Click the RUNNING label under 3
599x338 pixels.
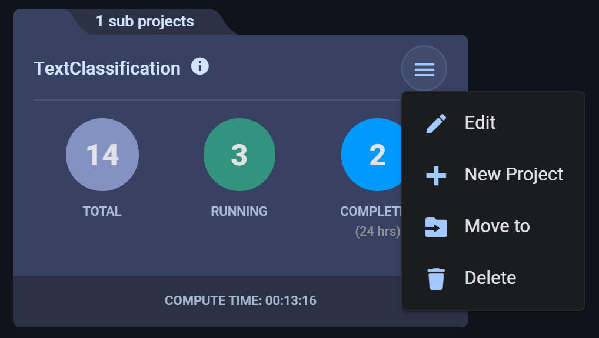coord(239,212)
